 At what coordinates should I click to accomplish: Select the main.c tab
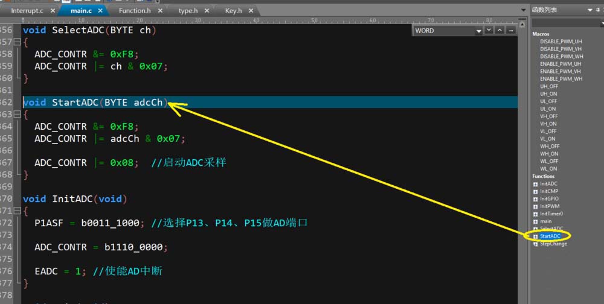coord(81,11)
